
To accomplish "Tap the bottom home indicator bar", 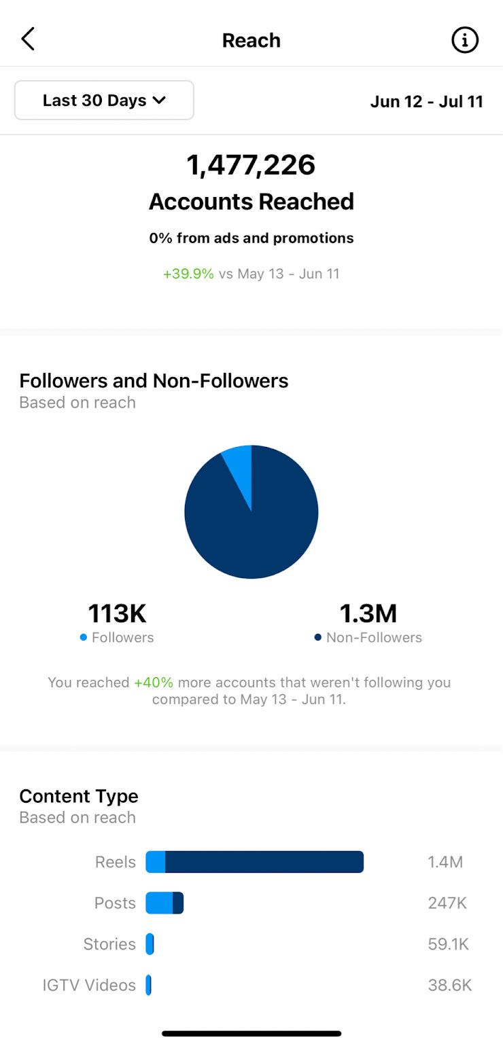I will pyautogui.click(x=252, y=1033).
